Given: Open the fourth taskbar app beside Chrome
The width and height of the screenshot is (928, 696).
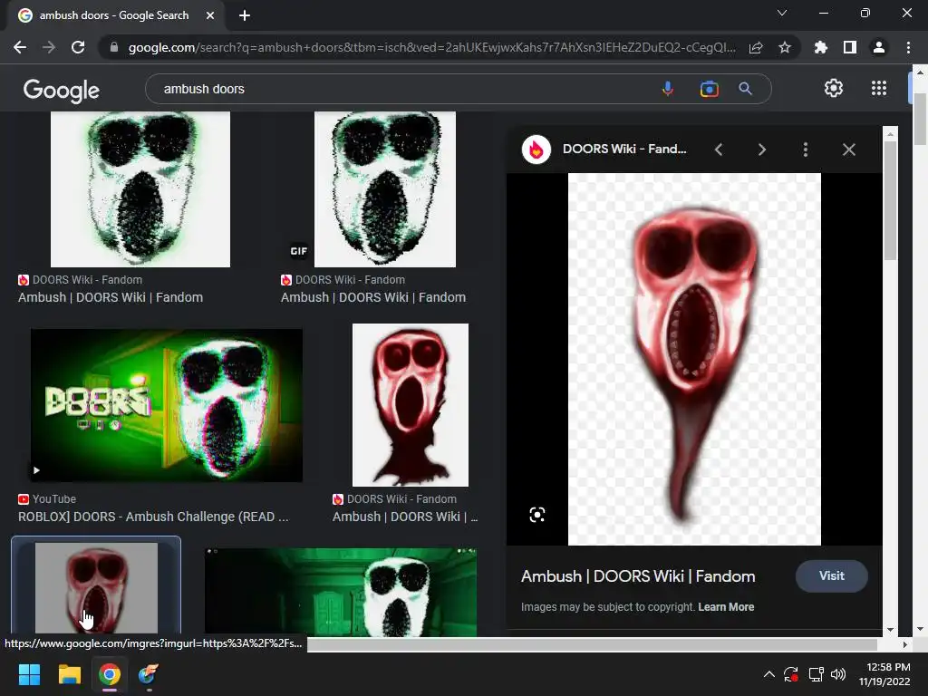Looking at the screenshot, I should tap(148, 674).
